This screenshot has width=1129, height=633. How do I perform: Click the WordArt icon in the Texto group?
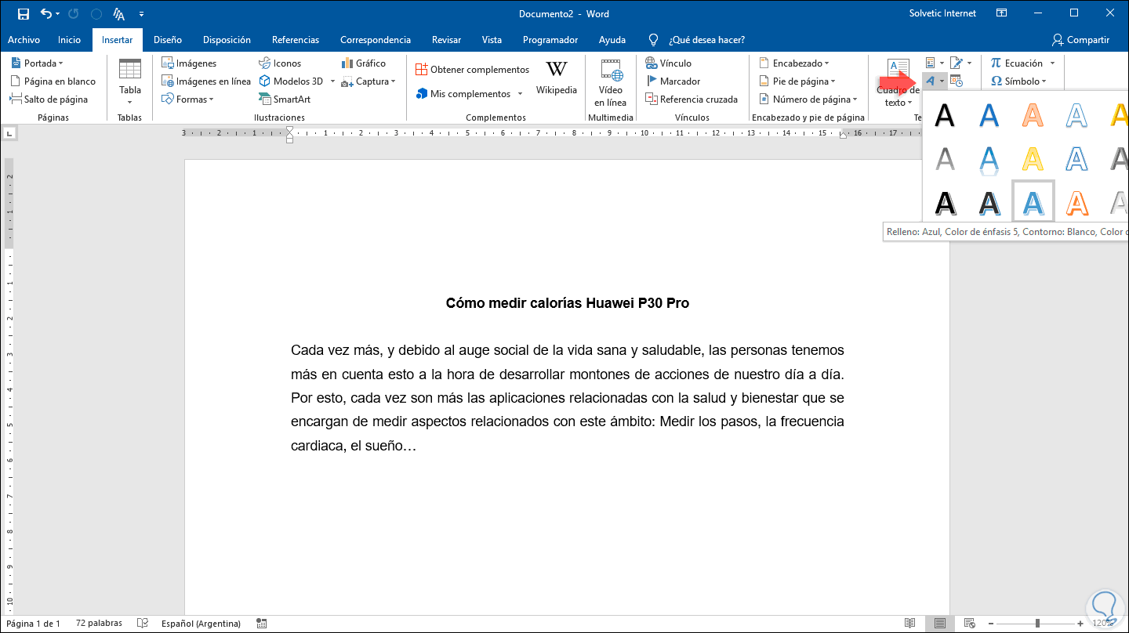(931, 81)
